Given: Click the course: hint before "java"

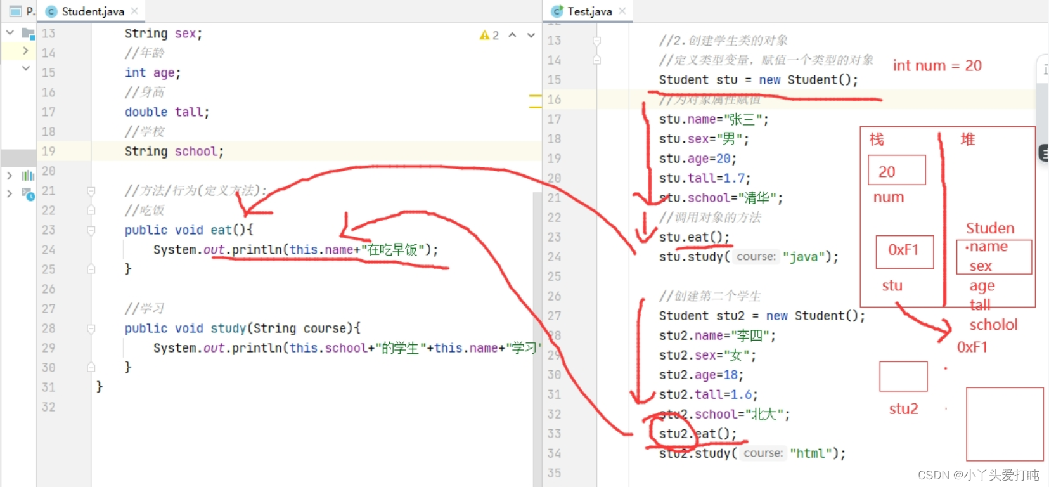Looking at the screenshot, I should click(756, 257).
